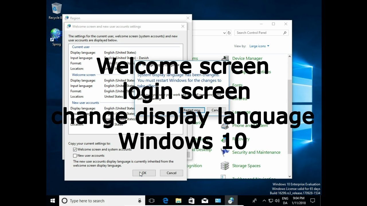This screenshot has width=367, height=206.
Task: Refresh the Control Panel address bar
Action: click(x=229, y=33)
